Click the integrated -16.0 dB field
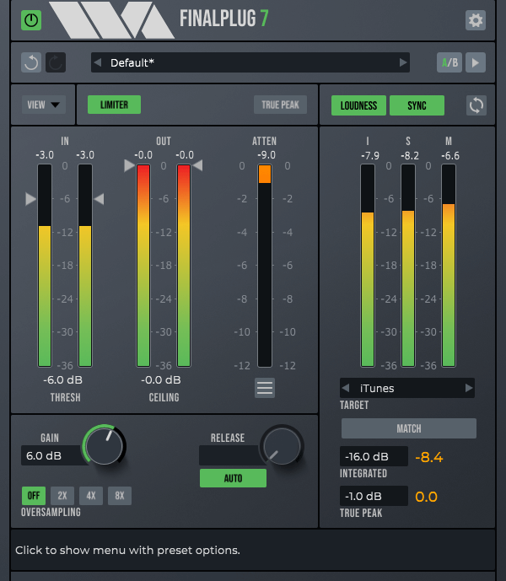This screenshot has width=506, height=581. pos(374,457)
